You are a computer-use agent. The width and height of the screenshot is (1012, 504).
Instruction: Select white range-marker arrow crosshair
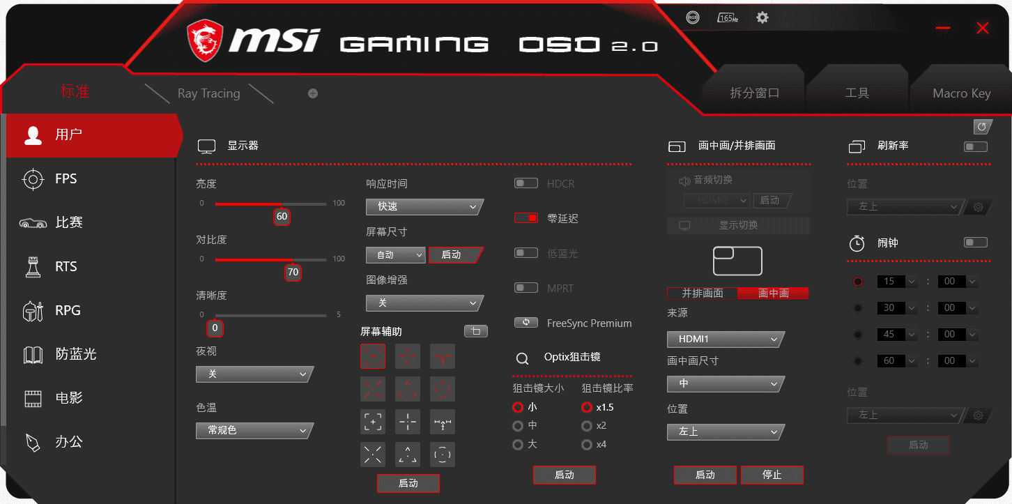point(443,421)
